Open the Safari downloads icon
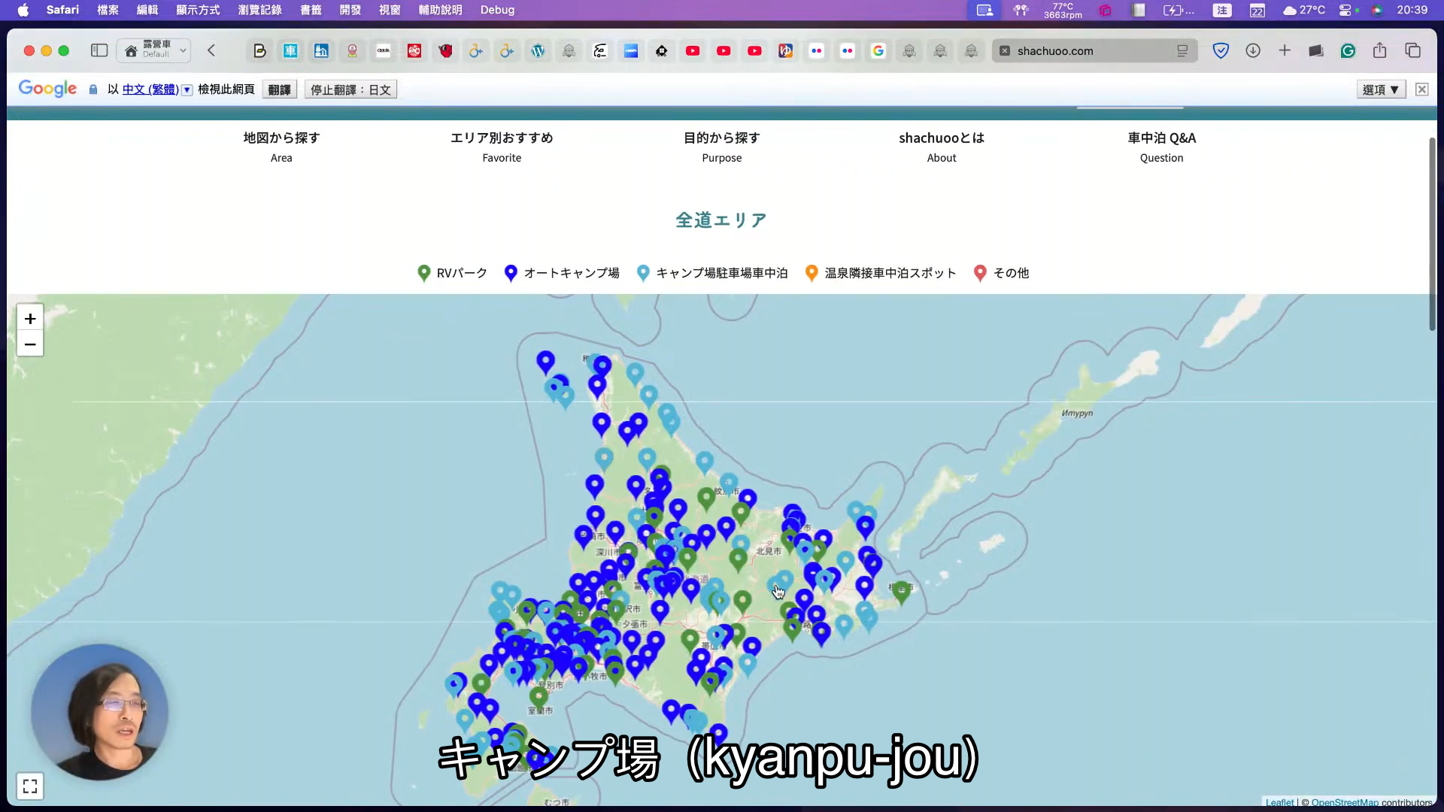The width and height of the screenshot is (1444, 812). tap(1253, 50)
